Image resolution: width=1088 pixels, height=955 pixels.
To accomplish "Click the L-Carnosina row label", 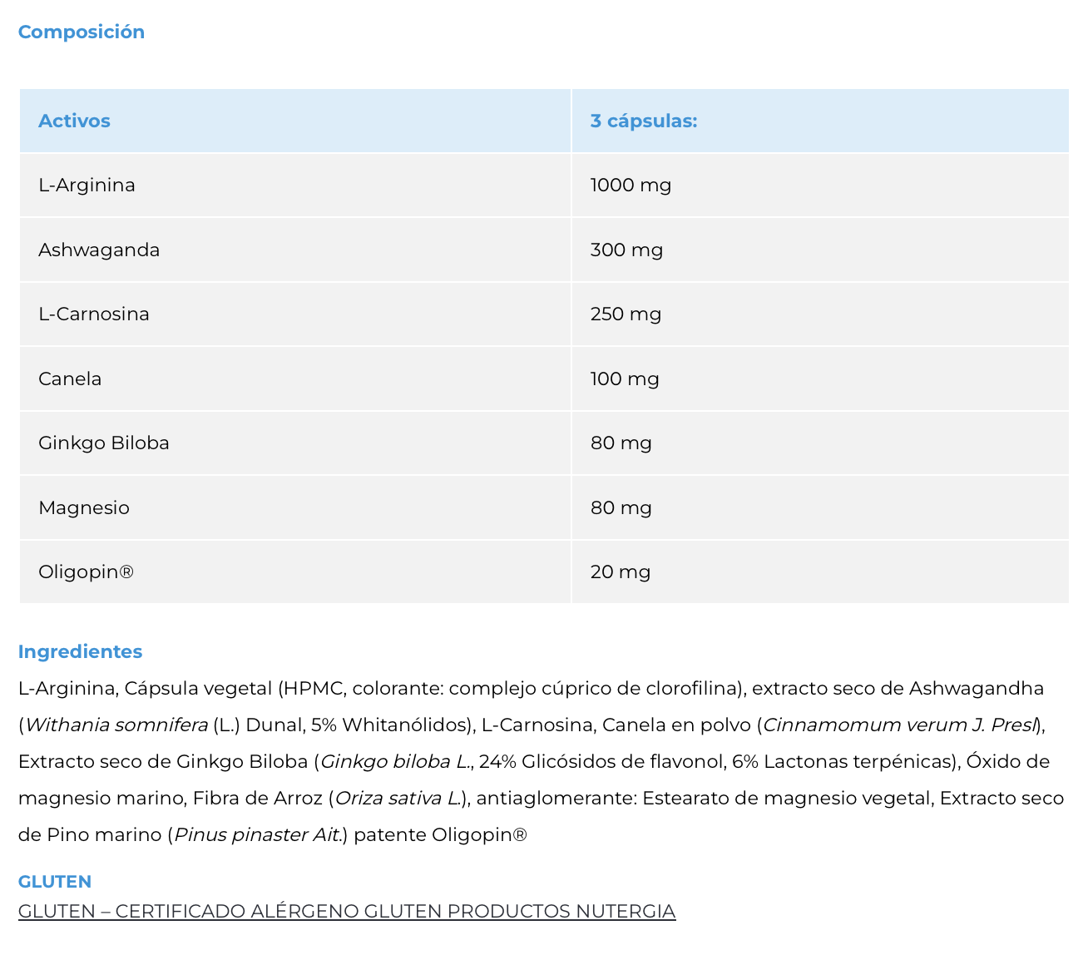I will (x=94, y=314).
